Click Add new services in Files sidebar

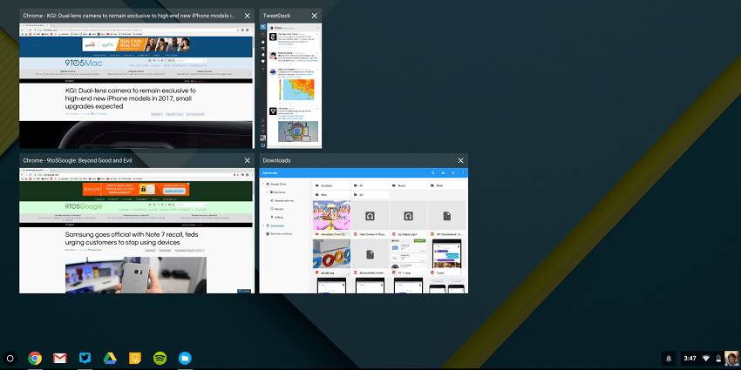278,233
